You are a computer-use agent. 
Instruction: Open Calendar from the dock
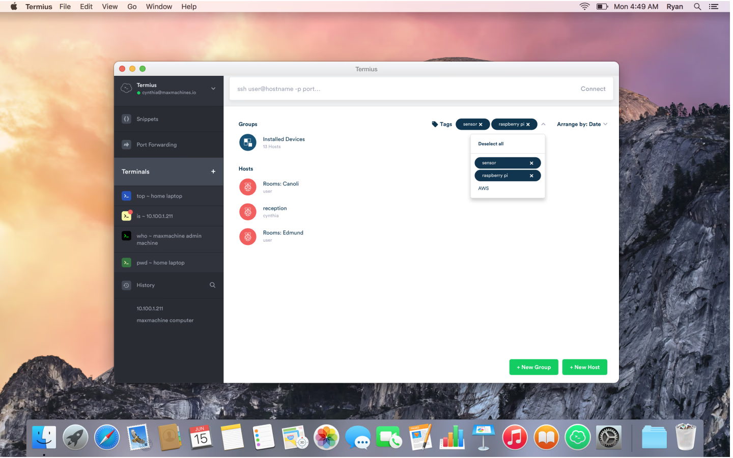(201, 438)
